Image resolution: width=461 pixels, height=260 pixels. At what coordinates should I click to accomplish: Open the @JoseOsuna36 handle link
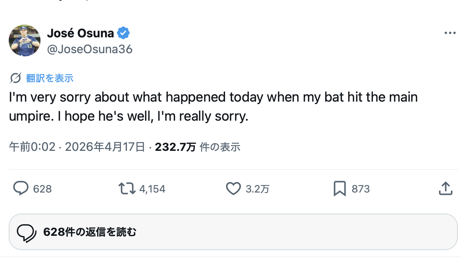coord(90,49)
